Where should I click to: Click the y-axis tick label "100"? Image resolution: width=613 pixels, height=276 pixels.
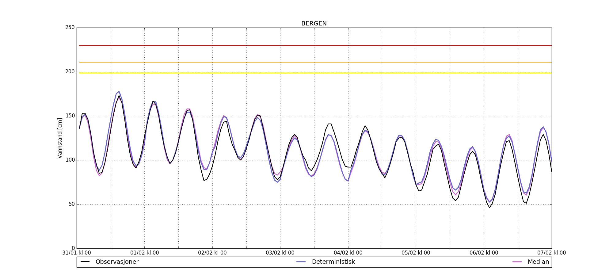[70, 160]
